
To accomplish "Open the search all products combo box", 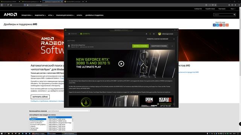I will [x=69, y=111].
